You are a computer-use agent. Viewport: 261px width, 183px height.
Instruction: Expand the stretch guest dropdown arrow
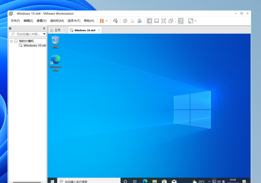coord(196,21)
